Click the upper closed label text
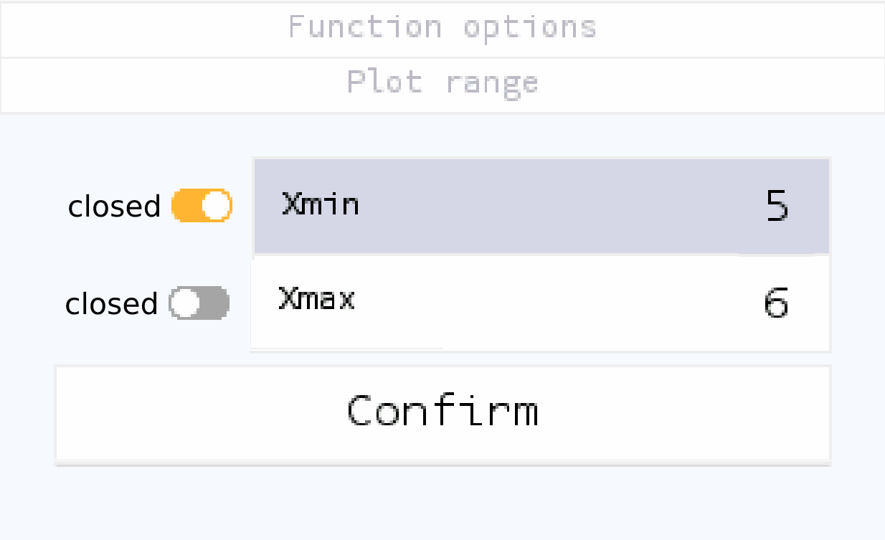The image size is (885, 540). pos(113,206)
